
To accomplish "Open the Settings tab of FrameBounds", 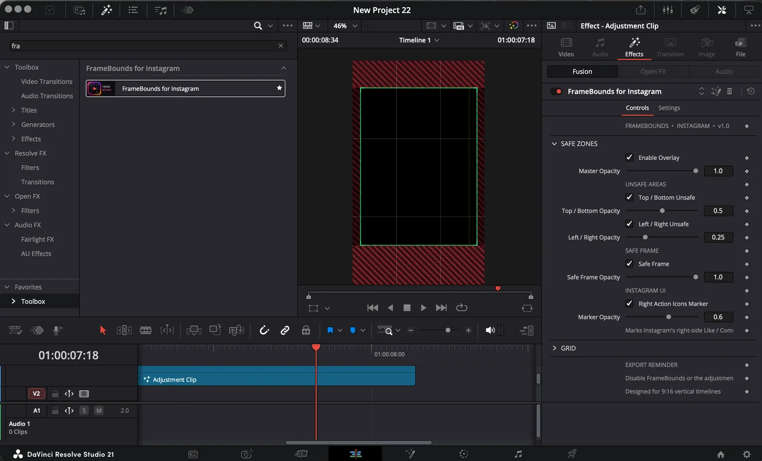I will point(669,108).
